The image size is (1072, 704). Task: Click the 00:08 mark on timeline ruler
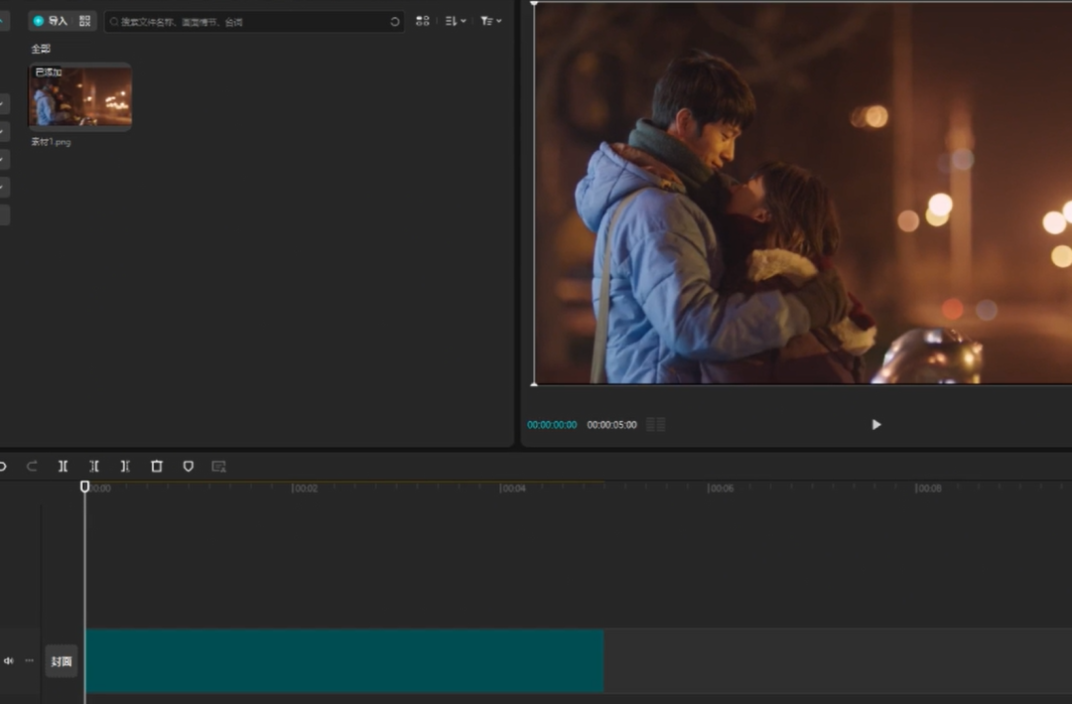(928, 489)
